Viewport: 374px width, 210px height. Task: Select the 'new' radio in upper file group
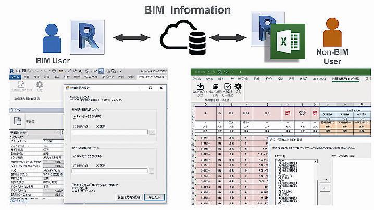point(74,126)
